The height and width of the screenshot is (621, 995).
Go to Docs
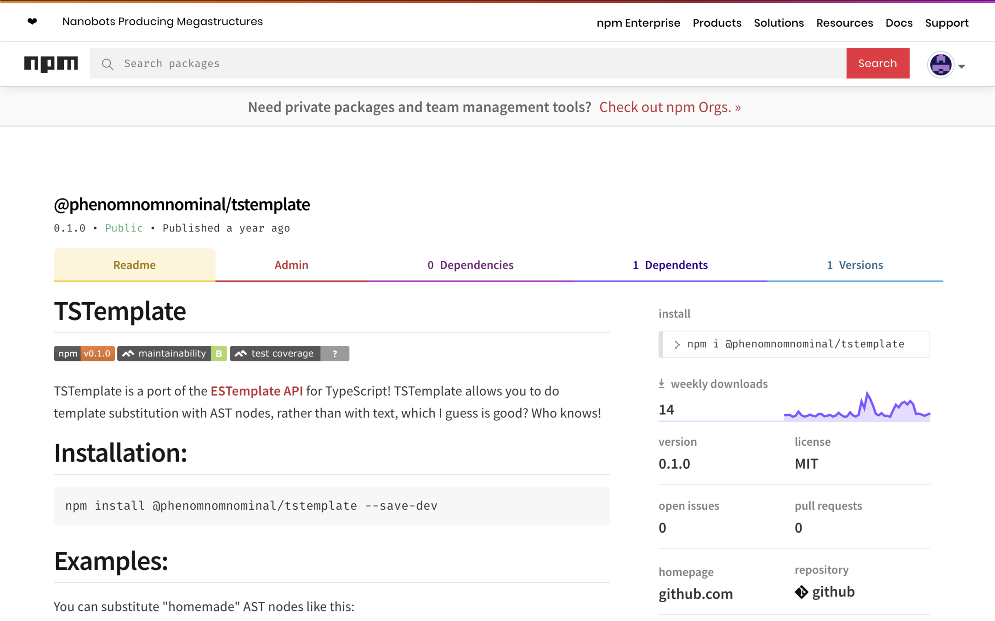(899, 23)
